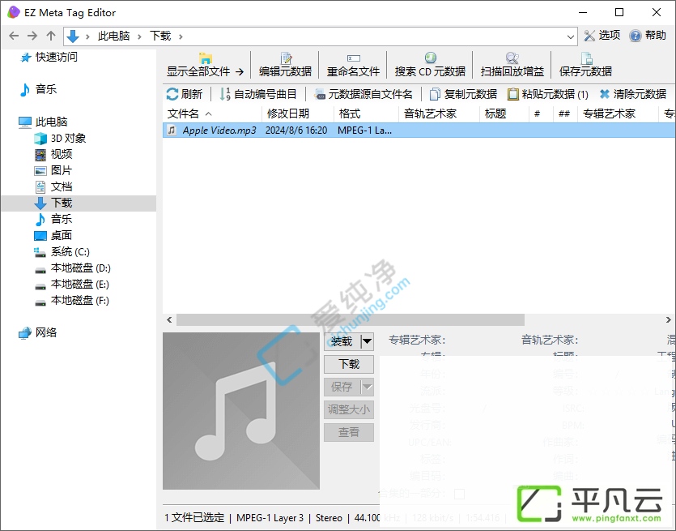Sort by 专辑艺术家 column header
The width and height of the screenshot is (676, 531).
click(x=619, y=114)
